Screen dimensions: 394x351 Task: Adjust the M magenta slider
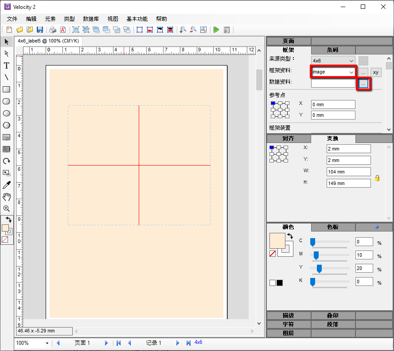pyautogui.click(x=316, y=255)
